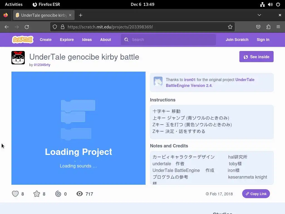Select the UnderTale genocibe kirby browser tab
Viewport: 285px width, 214px height.
[44, 15]
